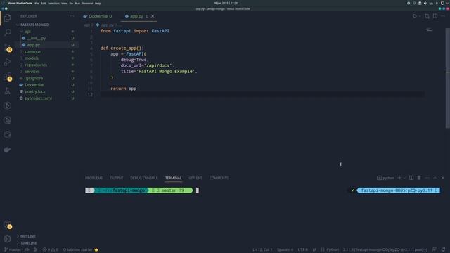Open the File menu
The height and width of the screenshot is (253, 450).
point(37,3)
